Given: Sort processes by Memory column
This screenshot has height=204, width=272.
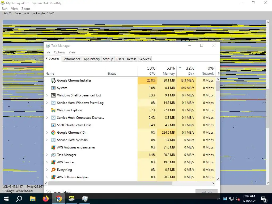Looking at the screenshot, I should click(167, 71).
